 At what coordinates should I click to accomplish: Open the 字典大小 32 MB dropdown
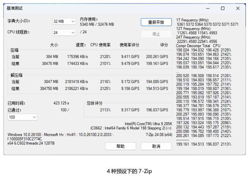64,21
